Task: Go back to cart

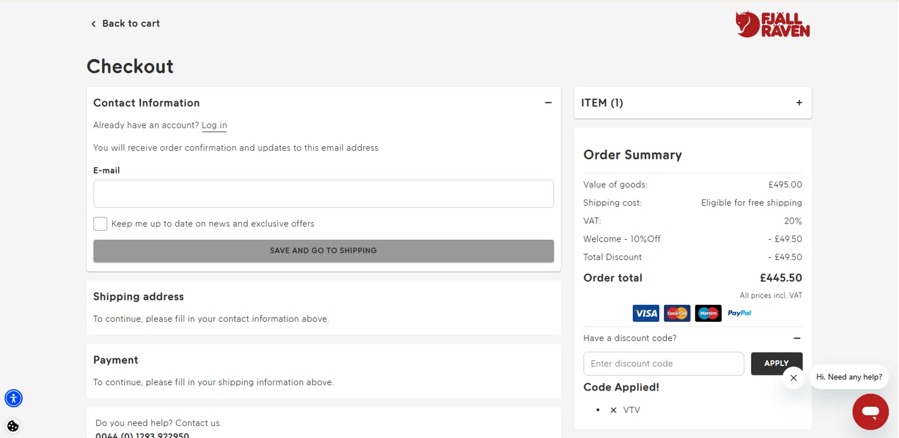Action: pyautogui.click(x=125, y=23)
